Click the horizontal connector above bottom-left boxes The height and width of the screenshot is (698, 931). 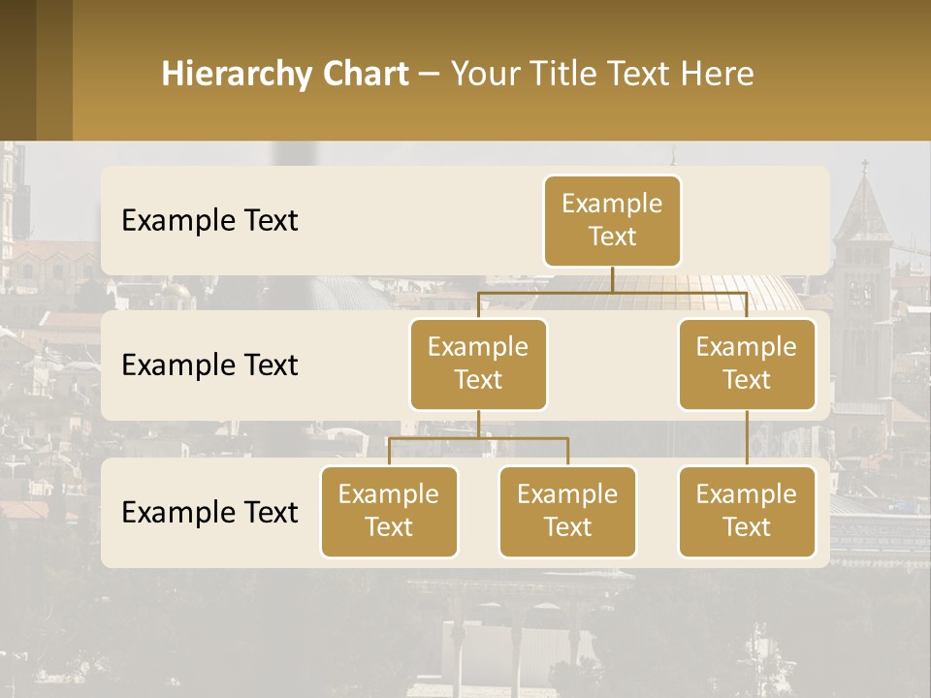[478, 438]
